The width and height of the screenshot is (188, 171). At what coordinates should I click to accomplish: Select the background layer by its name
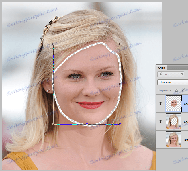(186, 140)
